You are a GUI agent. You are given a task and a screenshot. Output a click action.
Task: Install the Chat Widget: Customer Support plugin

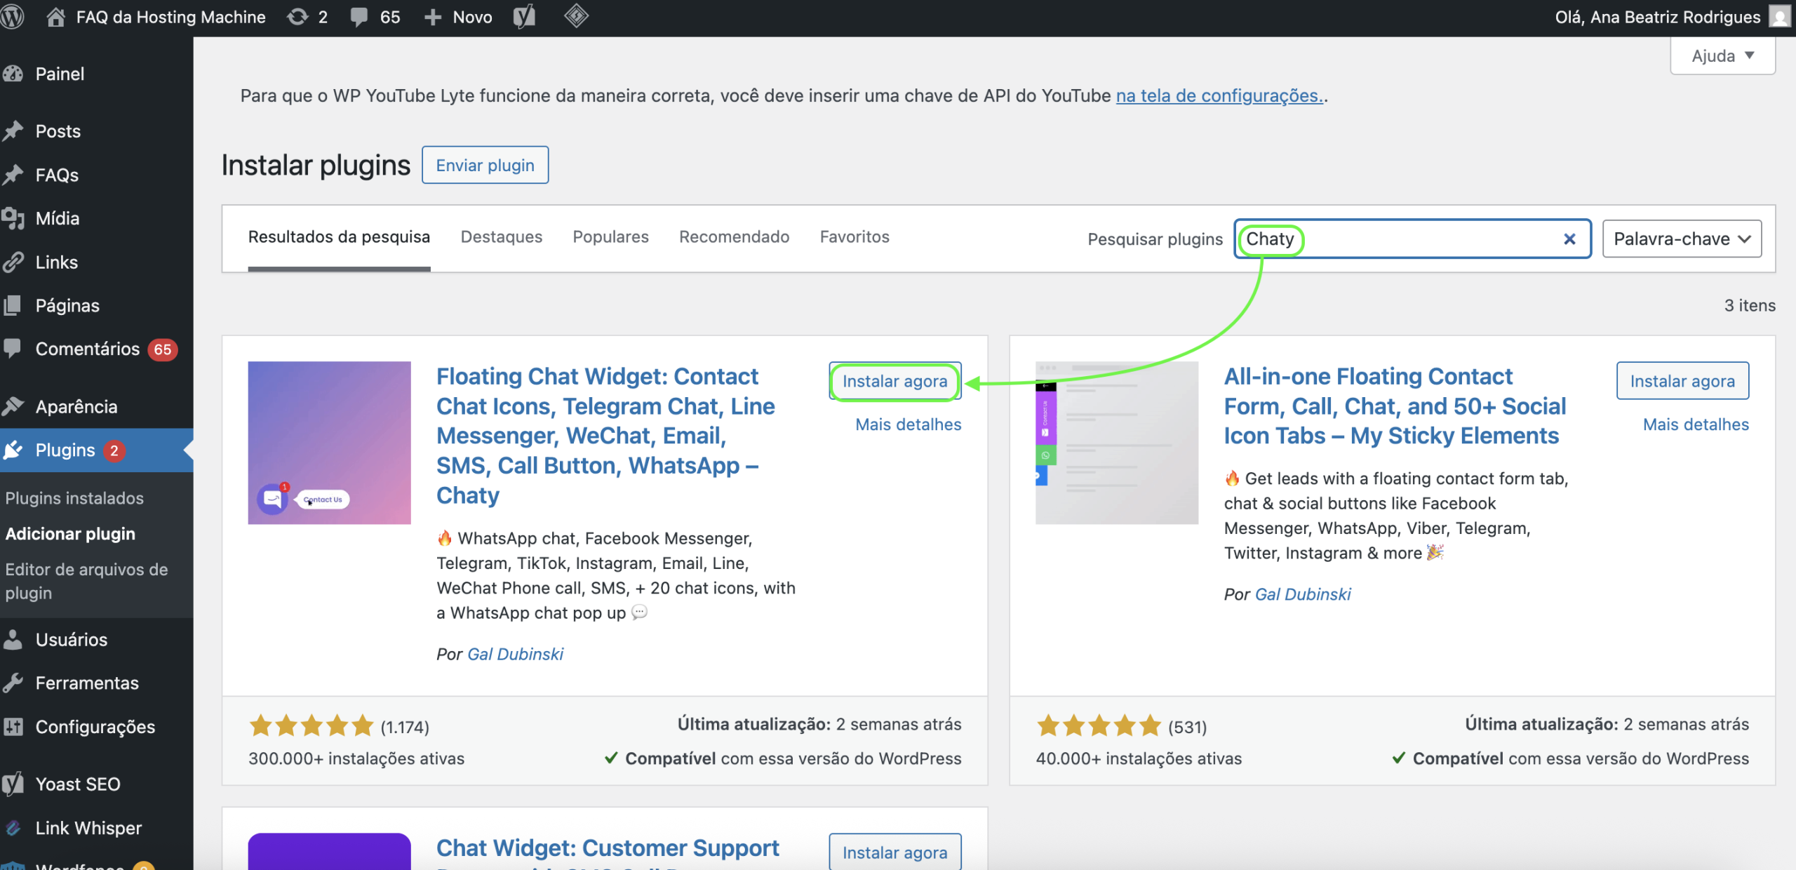(x=894, y=852)
